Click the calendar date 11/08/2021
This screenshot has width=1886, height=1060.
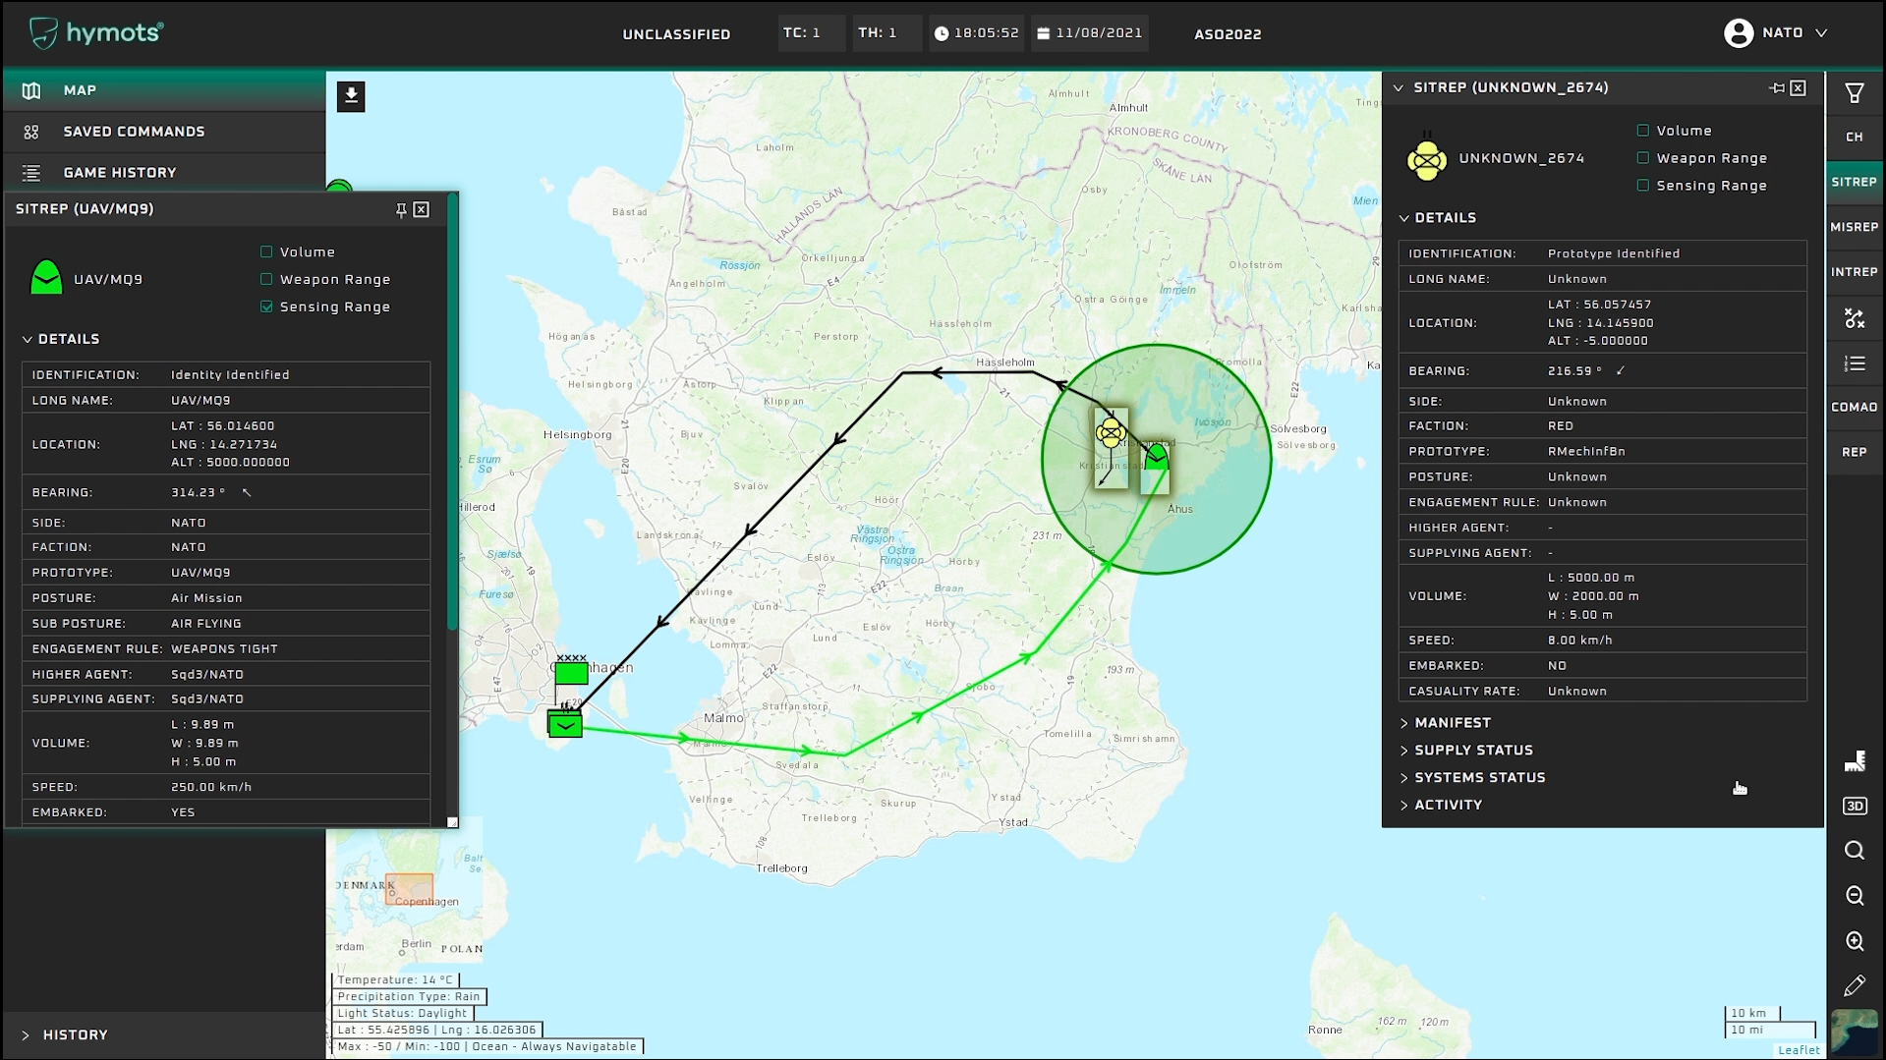coord(1089,33)
